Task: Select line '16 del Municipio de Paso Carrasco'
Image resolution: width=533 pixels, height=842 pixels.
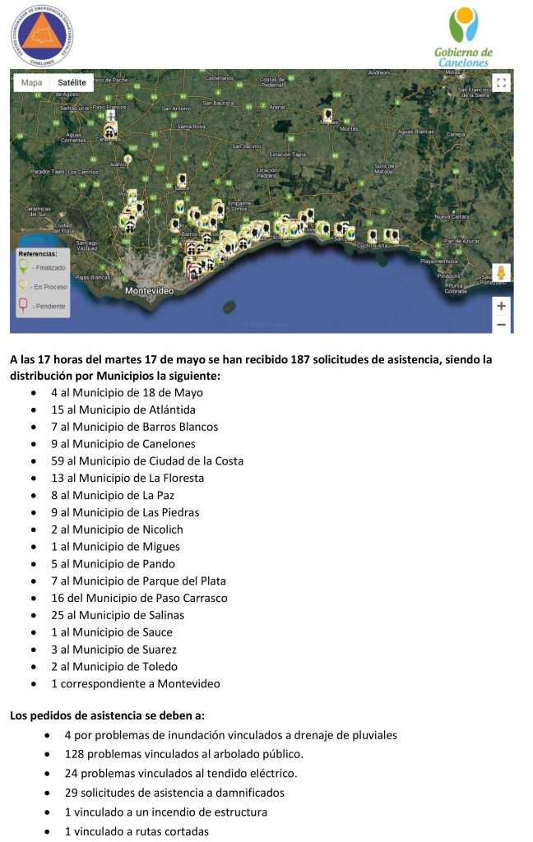Action: pos(139,599)
